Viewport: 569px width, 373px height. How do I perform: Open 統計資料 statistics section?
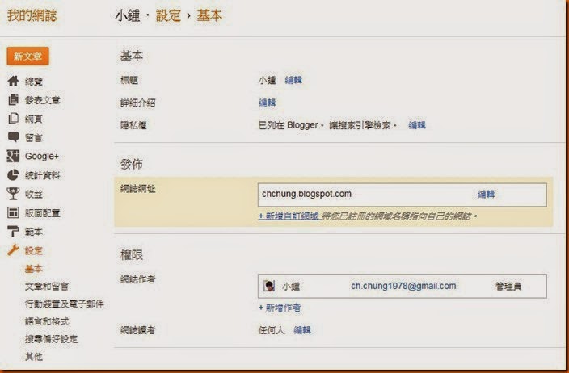pos(43,175)
